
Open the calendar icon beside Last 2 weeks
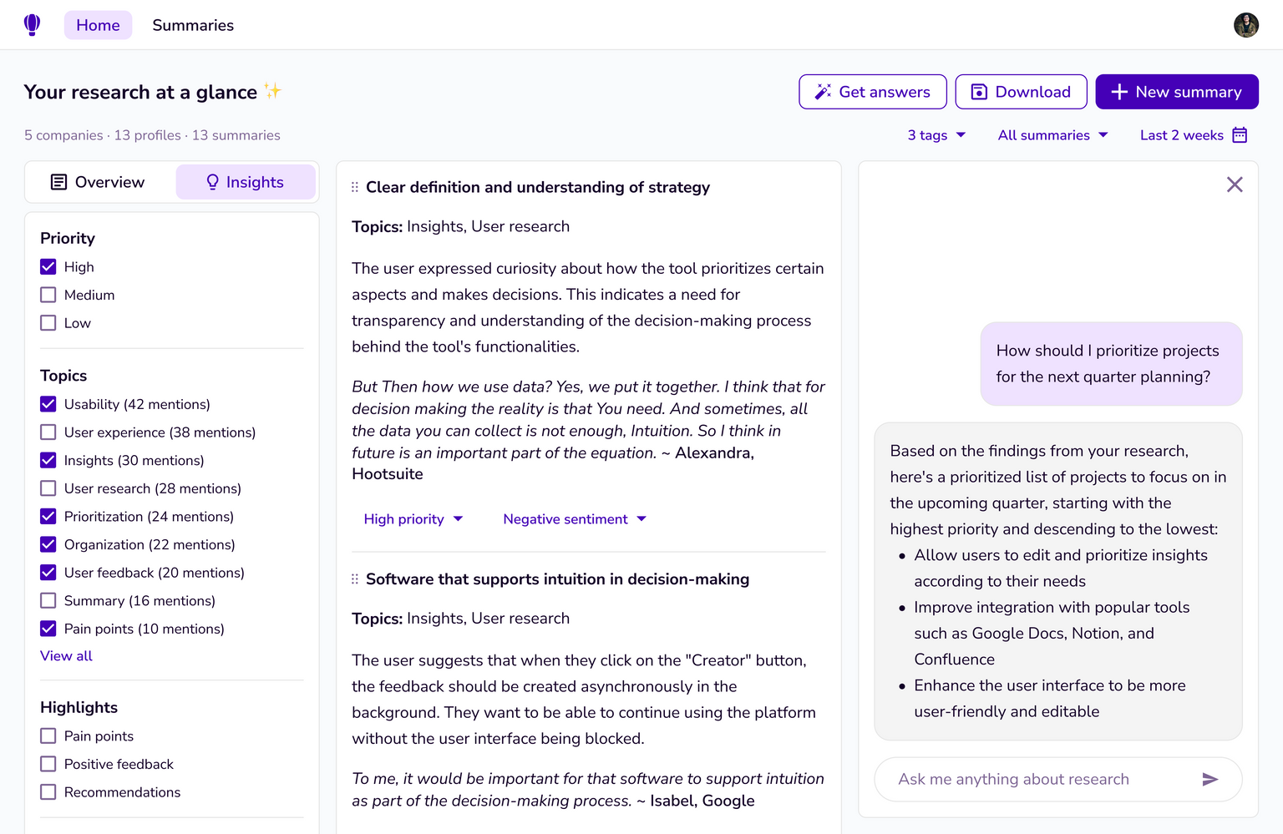pyautogui.click(x=1240, y=135)
